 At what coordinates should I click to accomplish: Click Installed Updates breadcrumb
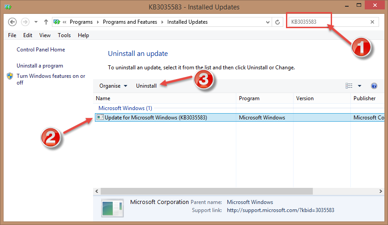188,22
